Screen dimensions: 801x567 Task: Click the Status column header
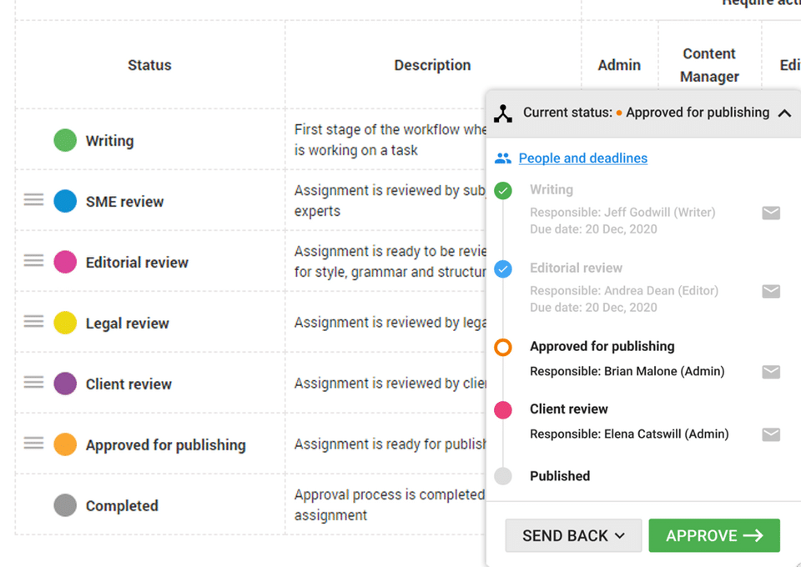pos(149,65)
